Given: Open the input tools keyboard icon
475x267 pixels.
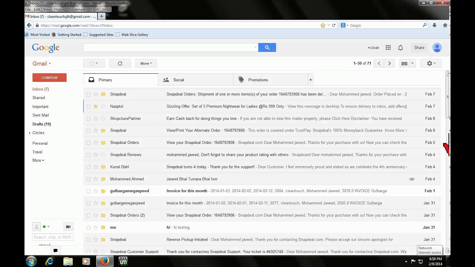Looking at the screenshot, I should [x=404, y=63].
